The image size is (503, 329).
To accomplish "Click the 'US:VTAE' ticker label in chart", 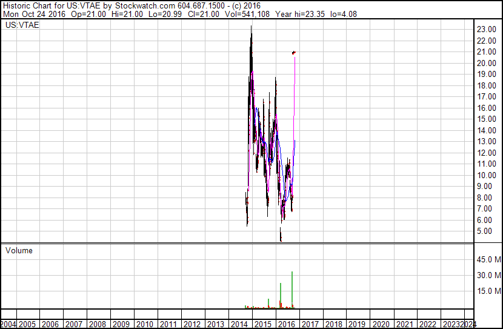I will click(22, 25).
